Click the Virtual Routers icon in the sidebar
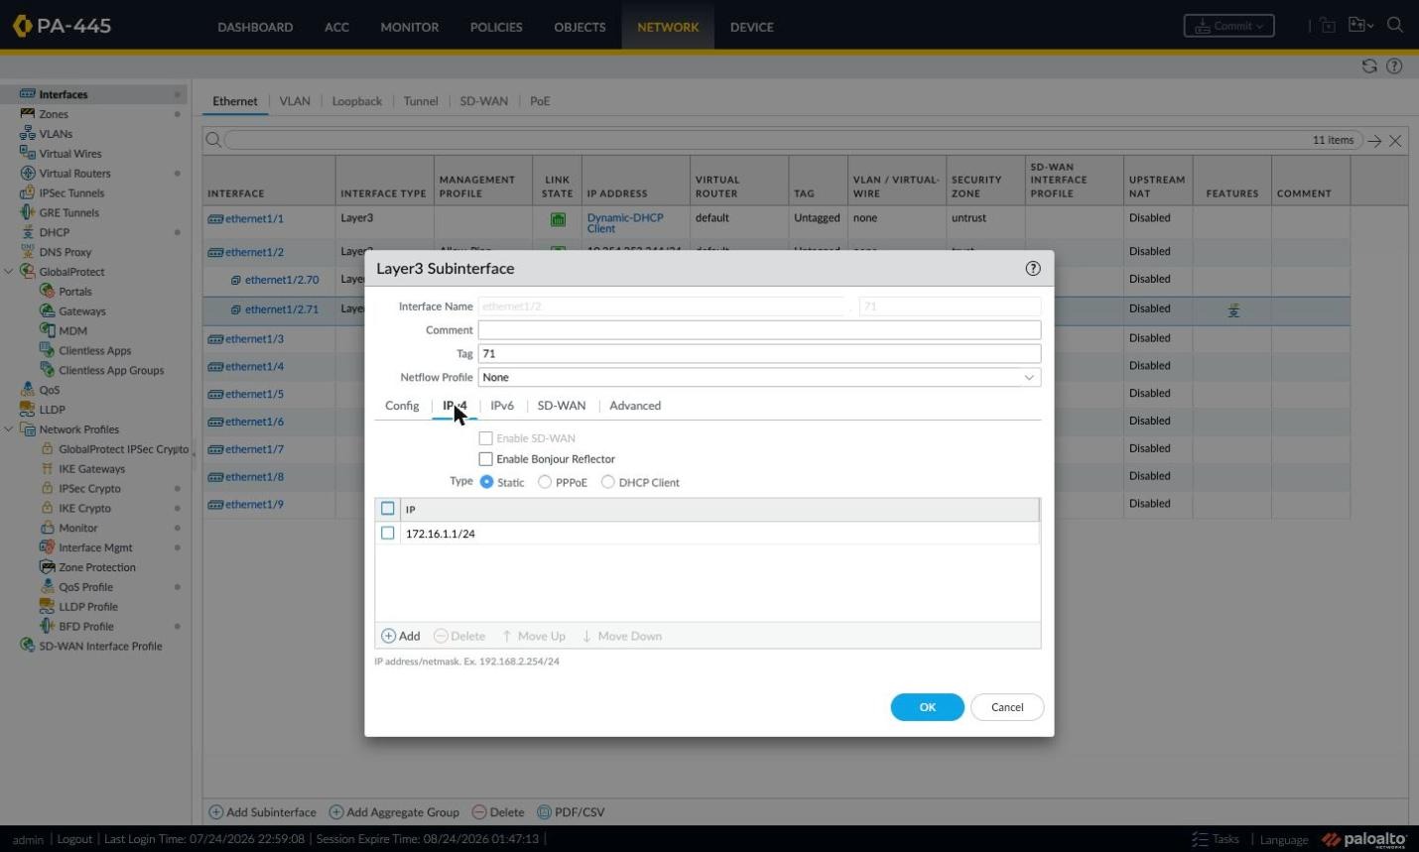 28,173
